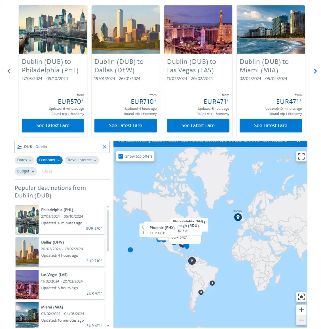See Latest Fare for Philadelphia
321x329 pixels.
(53, 126)
